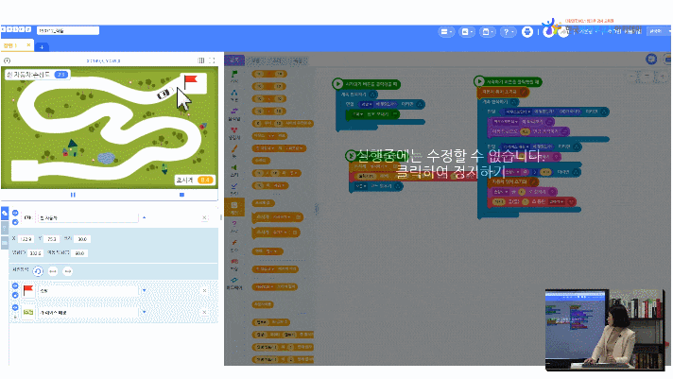Screen dimensions: 673x379
Task: Toggle lock on the race track object
Action: pyautogui.click(x=15, y=317)
